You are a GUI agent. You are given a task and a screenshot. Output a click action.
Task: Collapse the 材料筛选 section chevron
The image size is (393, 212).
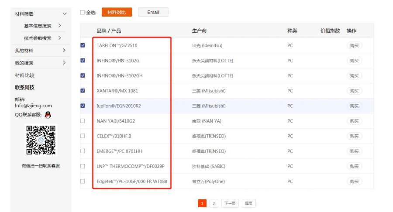pyautogui.click(x=65, y=14)
